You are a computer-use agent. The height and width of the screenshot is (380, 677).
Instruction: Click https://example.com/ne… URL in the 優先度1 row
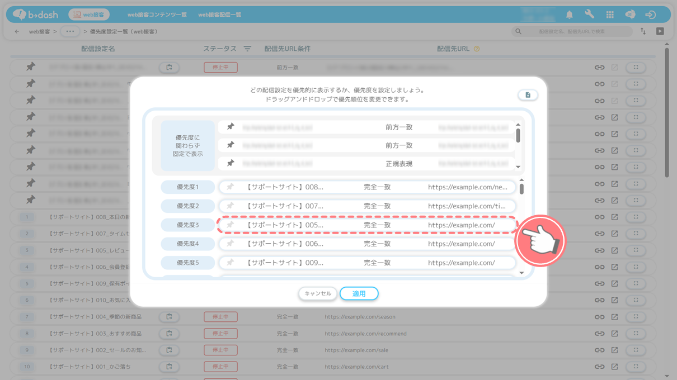coord(468,187)
